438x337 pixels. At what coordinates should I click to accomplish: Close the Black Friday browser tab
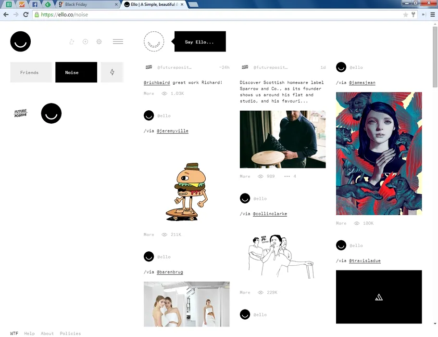116,4
